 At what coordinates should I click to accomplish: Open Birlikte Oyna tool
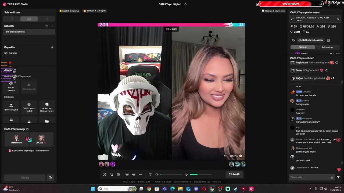11,107
